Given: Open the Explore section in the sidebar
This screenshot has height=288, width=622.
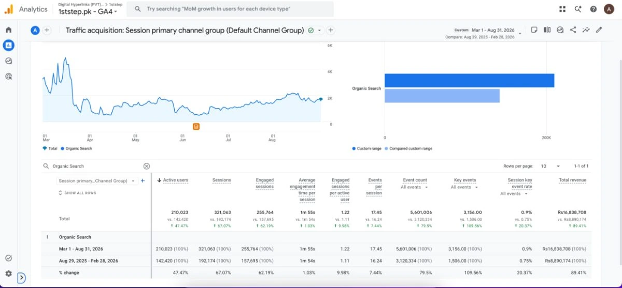Looking at the screenshot, I should point(8,61).
